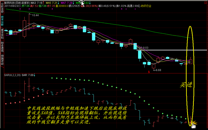
Task: Click the MA7 down arrow indicator
Action: pos(73,3)
